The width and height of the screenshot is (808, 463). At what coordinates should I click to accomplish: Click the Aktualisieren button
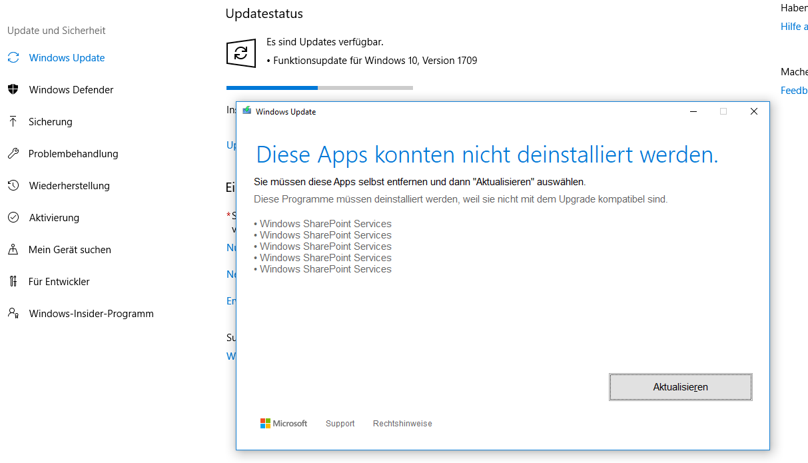[680, 387]
